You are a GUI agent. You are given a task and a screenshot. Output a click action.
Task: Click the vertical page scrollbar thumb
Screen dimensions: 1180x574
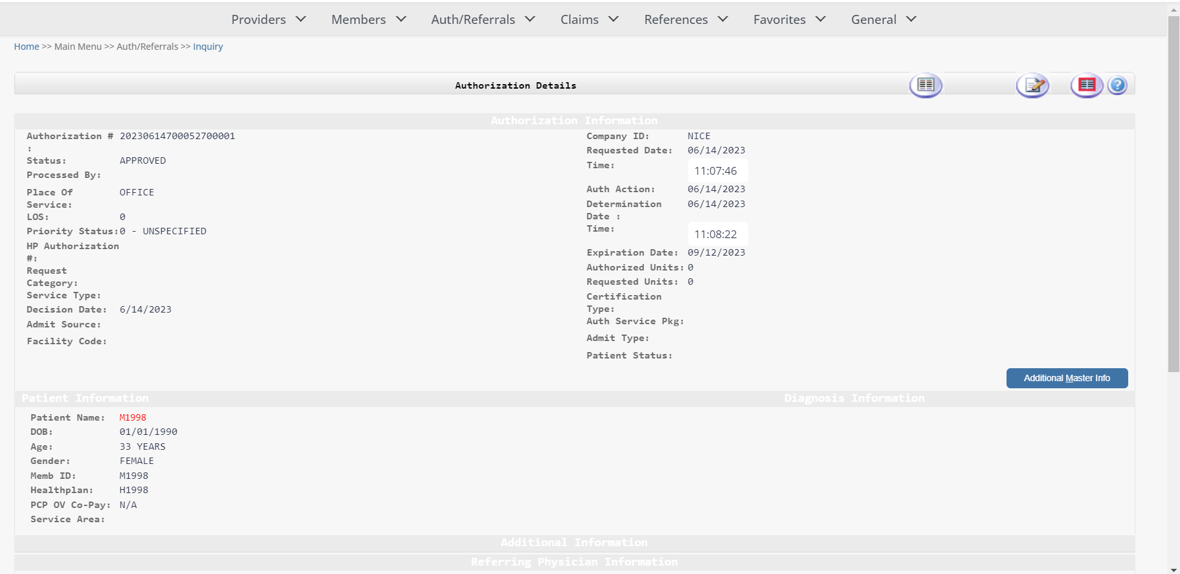coord(1174,194)
